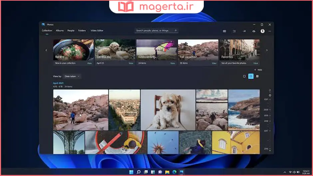Click the April 2021 date heading

[x=58, y=83]
